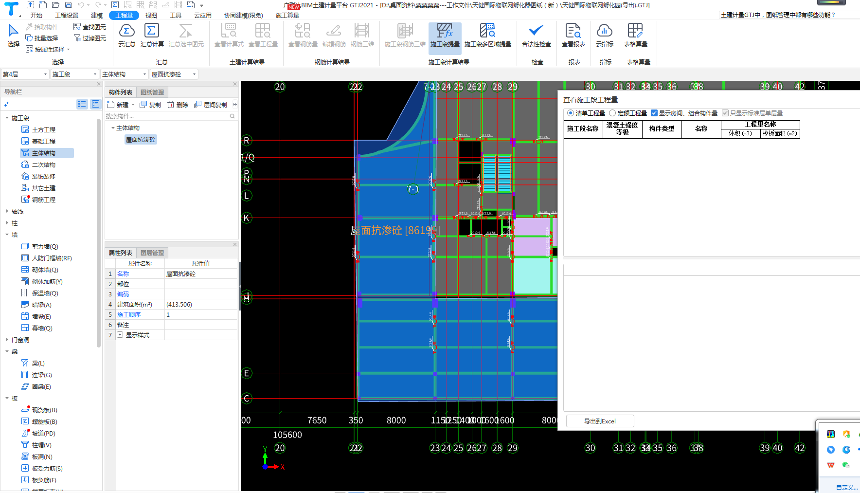
Task: Open the 开始 ribbon tab
Action: (x=36, y=15)
